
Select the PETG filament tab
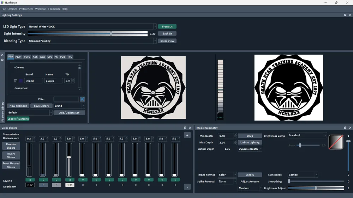point(27,57)
